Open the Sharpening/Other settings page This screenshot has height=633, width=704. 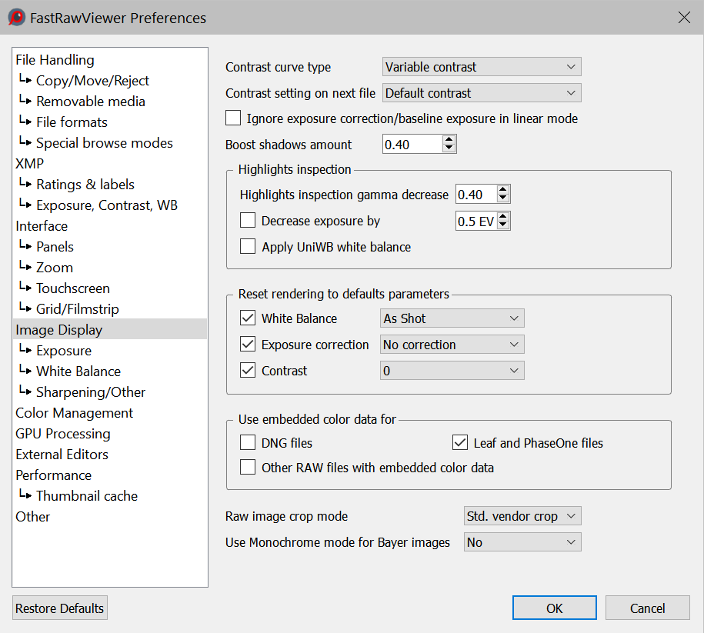(x=90, y=392)
